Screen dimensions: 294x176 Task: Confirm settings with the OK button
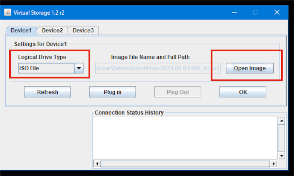tap(243, 92)
